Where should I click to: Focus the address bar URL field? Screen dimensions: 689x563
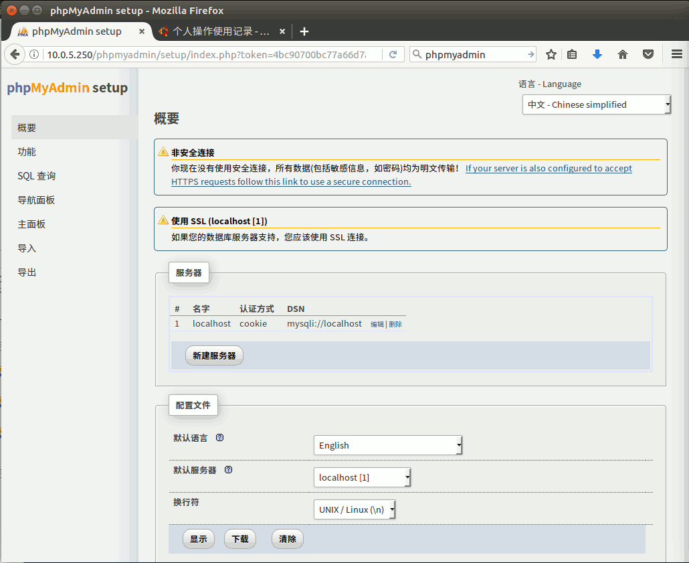pyautogui.click(x=207, y=54)
